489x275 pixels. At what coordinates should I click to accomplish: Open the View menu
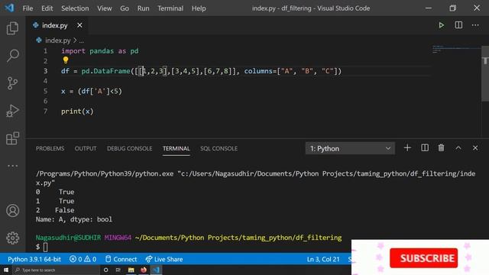point(105,8)
